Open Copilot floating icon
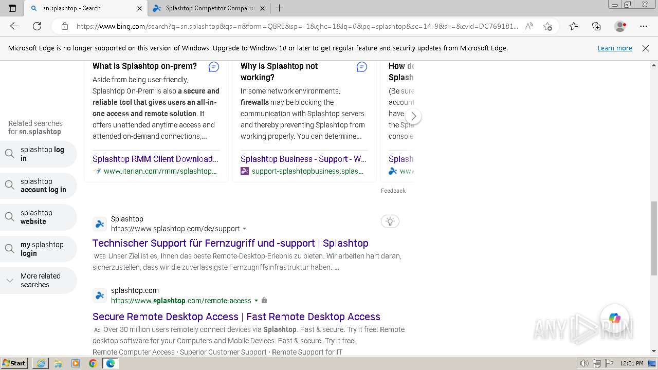This screenshot has width=658, height=370. [x=615, y=319]
